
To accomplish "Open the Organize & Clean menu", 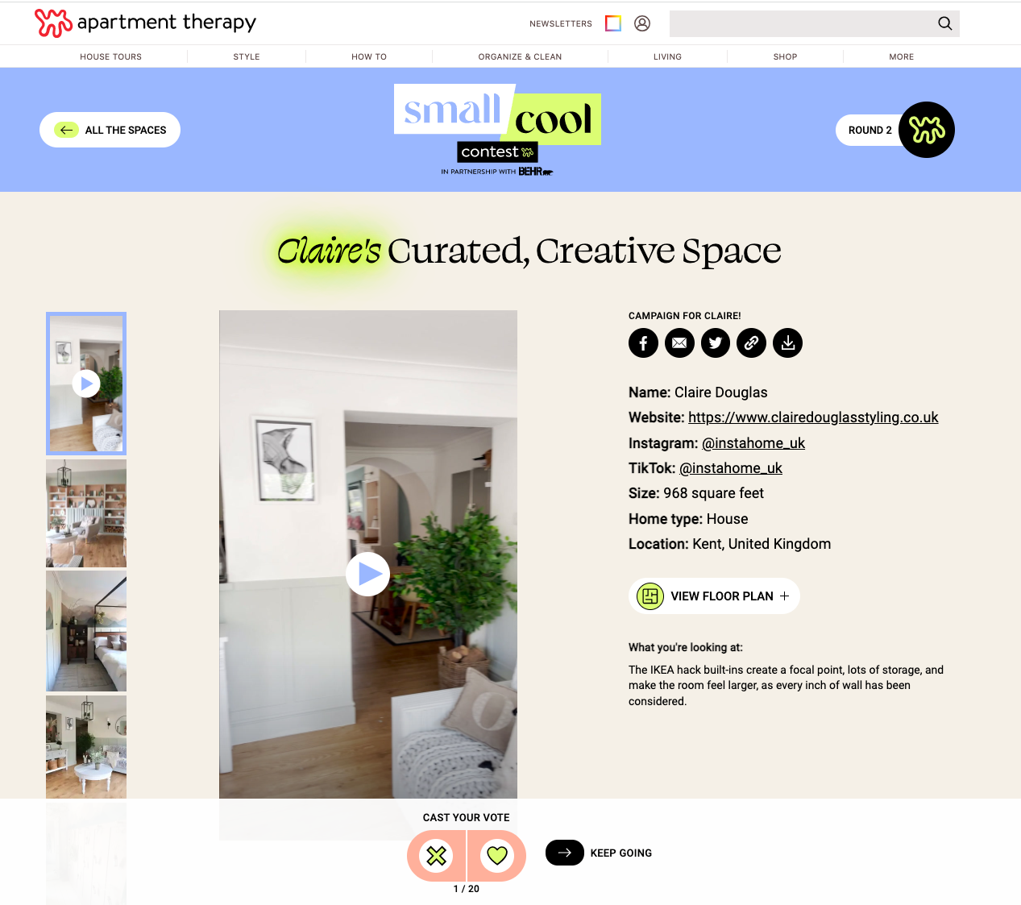I will [x=520, y=56].
